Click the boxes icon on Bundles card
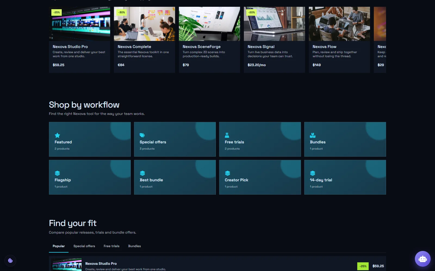 point(313,135)
